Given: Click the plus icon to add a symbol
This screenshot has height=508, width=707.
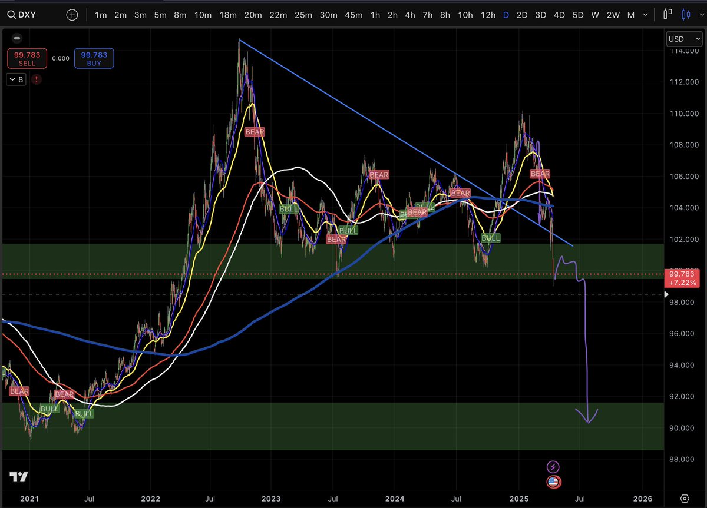Looking at the screenshot, I should tap(71, 14).
